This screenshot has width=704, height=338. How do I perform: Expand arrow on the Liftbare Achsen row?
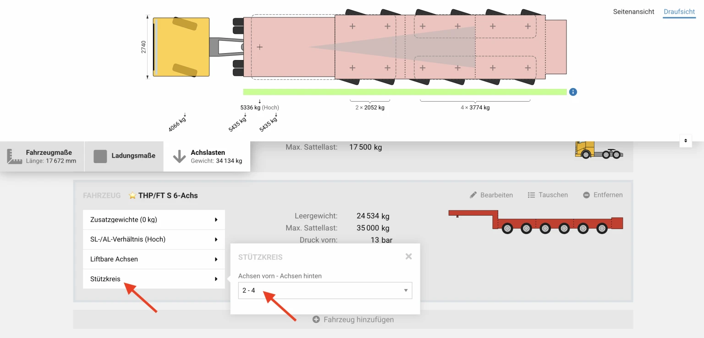point(216,259)
